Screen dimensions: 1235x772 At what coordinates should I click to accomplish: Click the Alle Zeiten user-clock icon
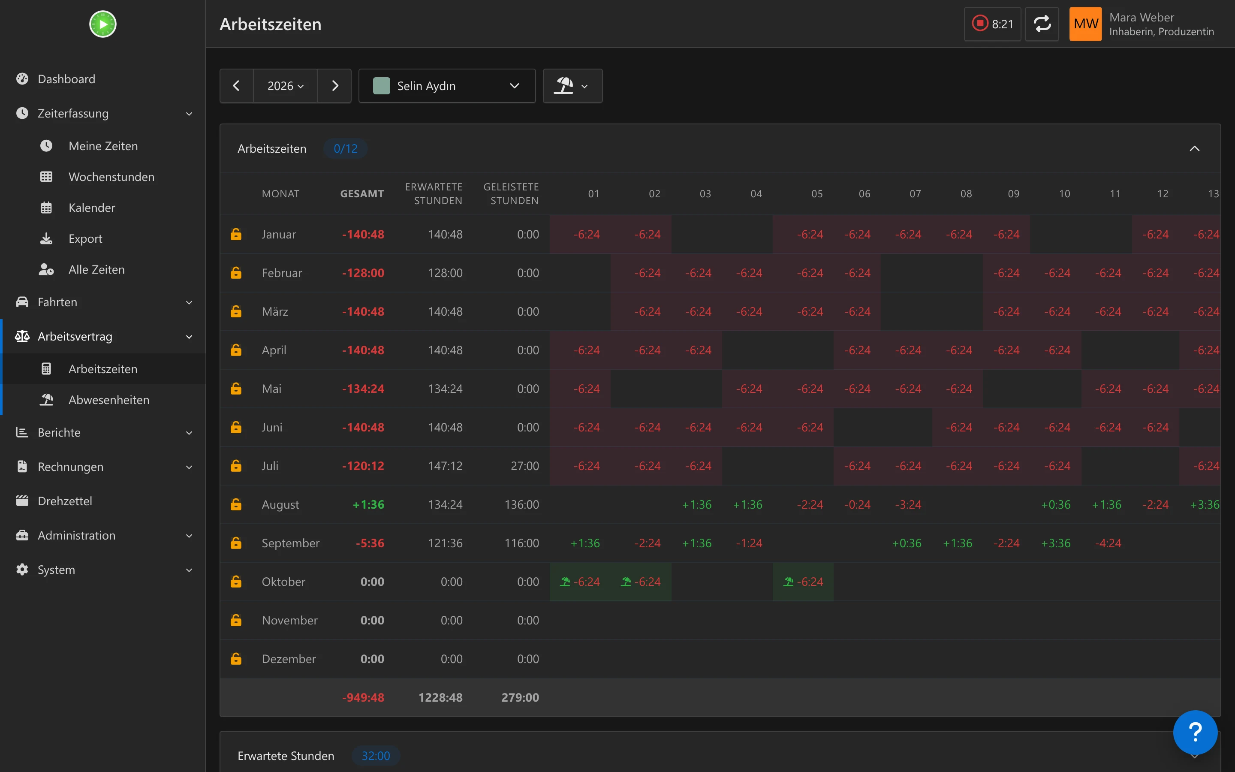(x=46, y=270)
